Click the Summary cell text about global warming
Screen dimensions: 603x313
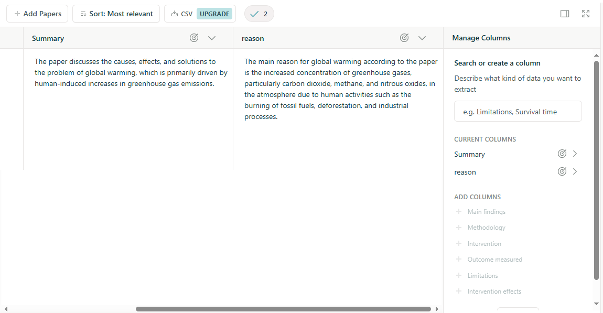click(131, 72)
